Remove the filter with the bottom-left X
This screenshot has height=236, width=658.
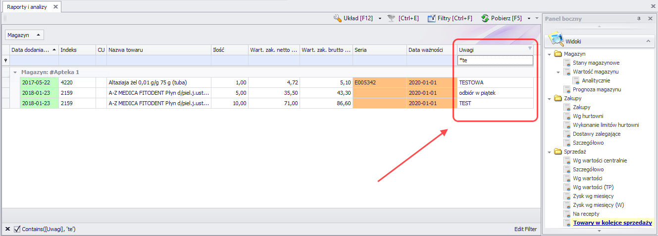click(7, 229)
